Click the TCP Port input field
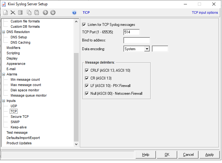The width and height of the screenshot is (222, 163). pos(132,32)
